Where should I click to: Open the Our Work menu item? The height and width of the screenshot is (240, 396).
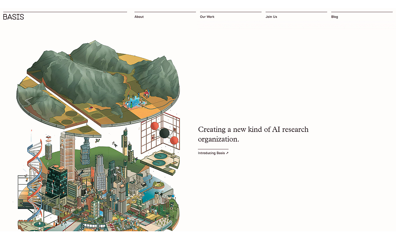tap(207, 17)
